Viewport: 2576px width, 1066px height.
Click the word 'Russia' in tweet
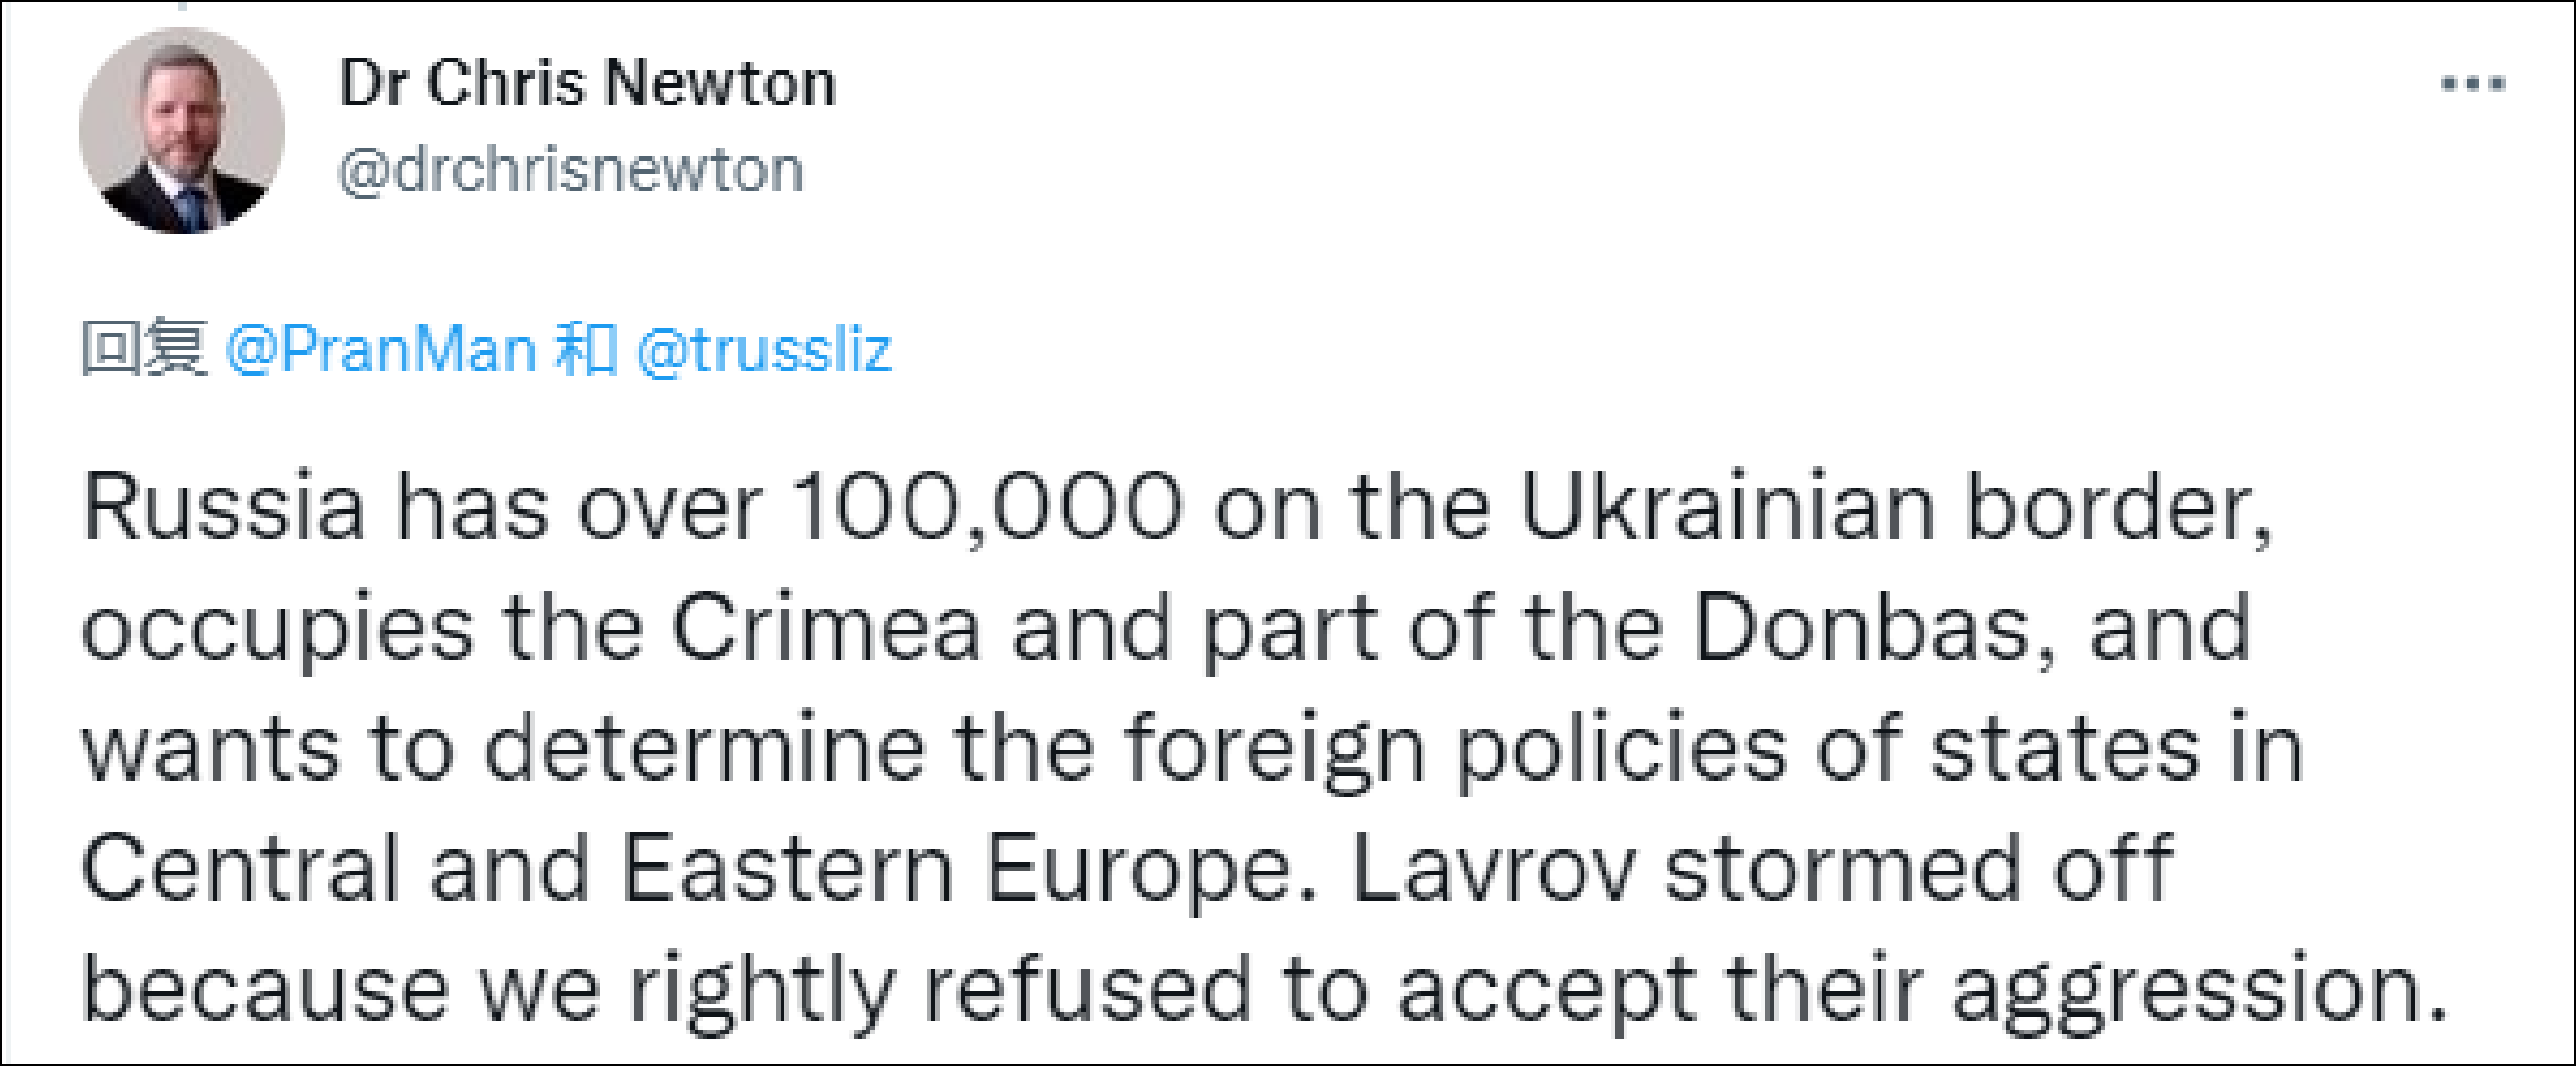point(223,508)
